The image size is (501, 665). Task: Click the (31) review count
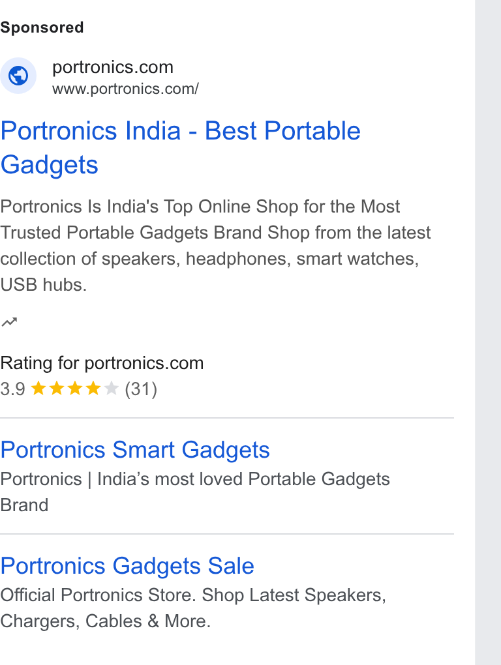coord(141,389)
